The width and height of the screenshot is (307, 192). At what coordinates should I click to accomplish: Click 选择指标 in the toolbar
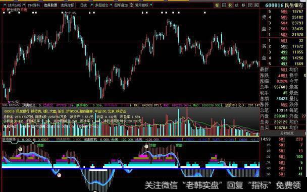pos(67,5)
